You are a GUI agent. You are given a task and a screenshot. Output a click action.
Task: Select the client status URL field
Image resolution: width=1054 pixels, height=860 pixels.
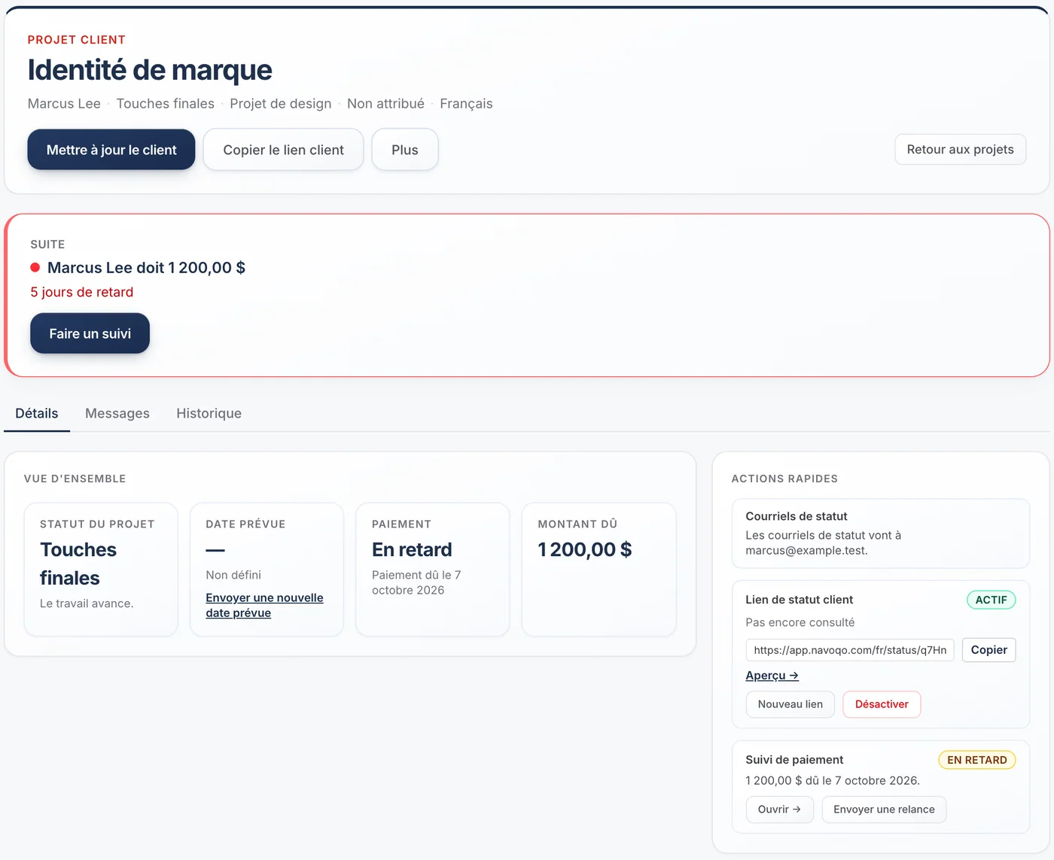(x=850, y=650)
